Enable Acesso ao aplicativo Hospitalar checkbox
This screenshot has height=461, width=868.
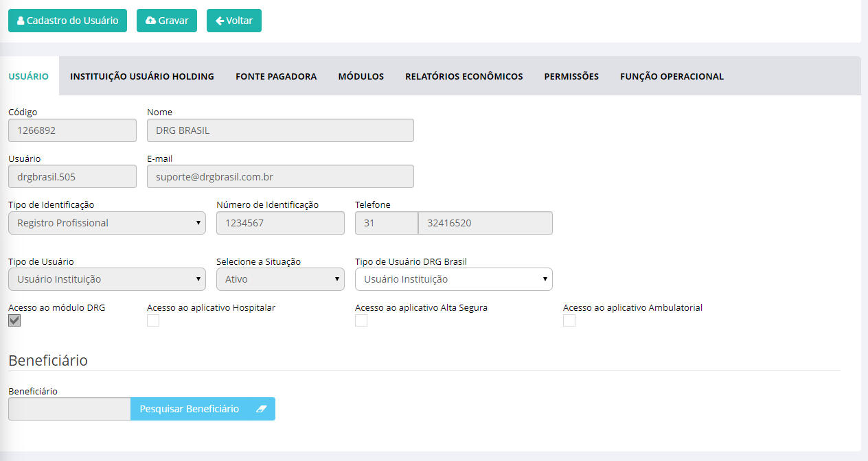[153, 320]
